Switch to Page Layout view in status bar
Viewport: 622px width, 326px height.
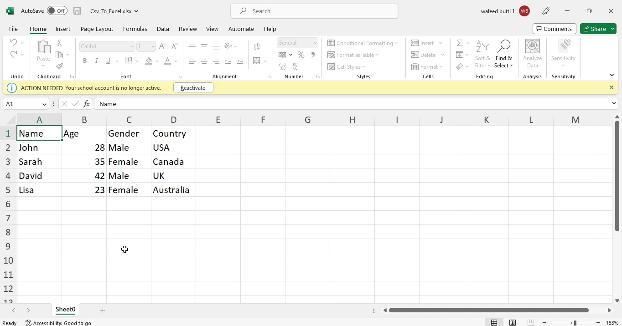(513, 323)
